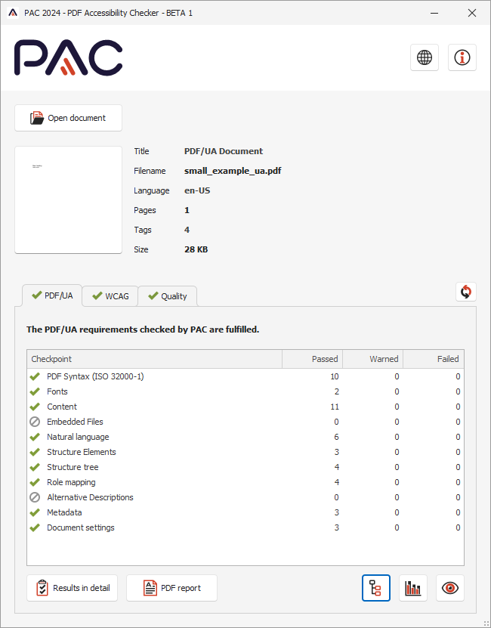Generate the PDF report
Viewport: 491px width, 628px height.
(x=171, y=588)
